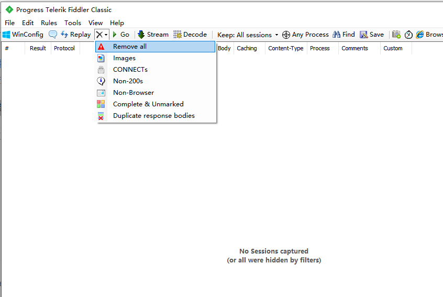Image resolution: width=443 pixels, height=297 pixels.
Task: Select Non-Browser from removal menu
Action: (156, 93)
